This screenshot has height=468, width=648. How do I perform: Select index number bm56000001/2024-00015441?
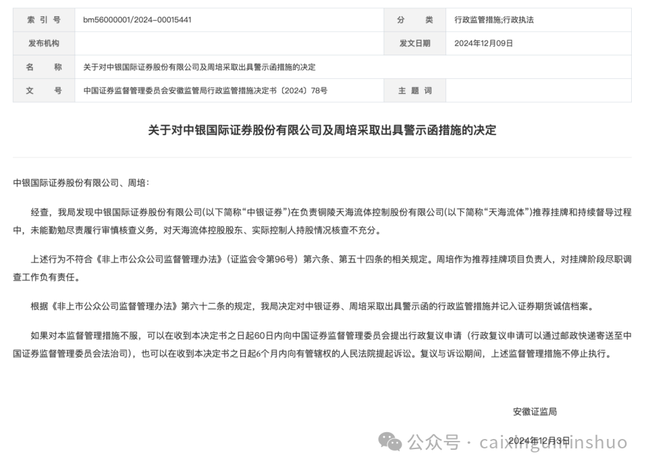tap(137, 20)
